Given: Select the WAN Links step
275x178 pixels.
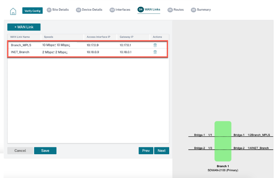Looking at the screenshot, I should [x=149, y=10].
